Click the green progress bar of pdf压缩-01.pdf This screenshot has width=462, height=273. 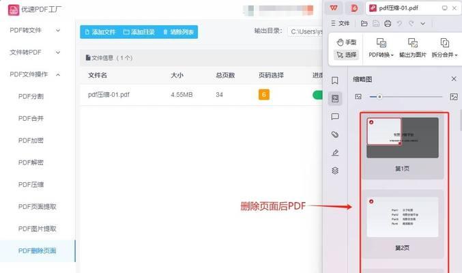317,95
